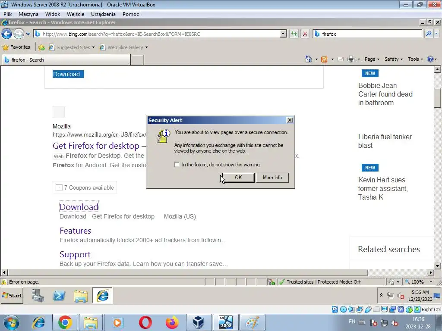Open 'Liberia fuel tanker blast' news
This screenshot has height=331, width=442.
(x=385, y=141)
